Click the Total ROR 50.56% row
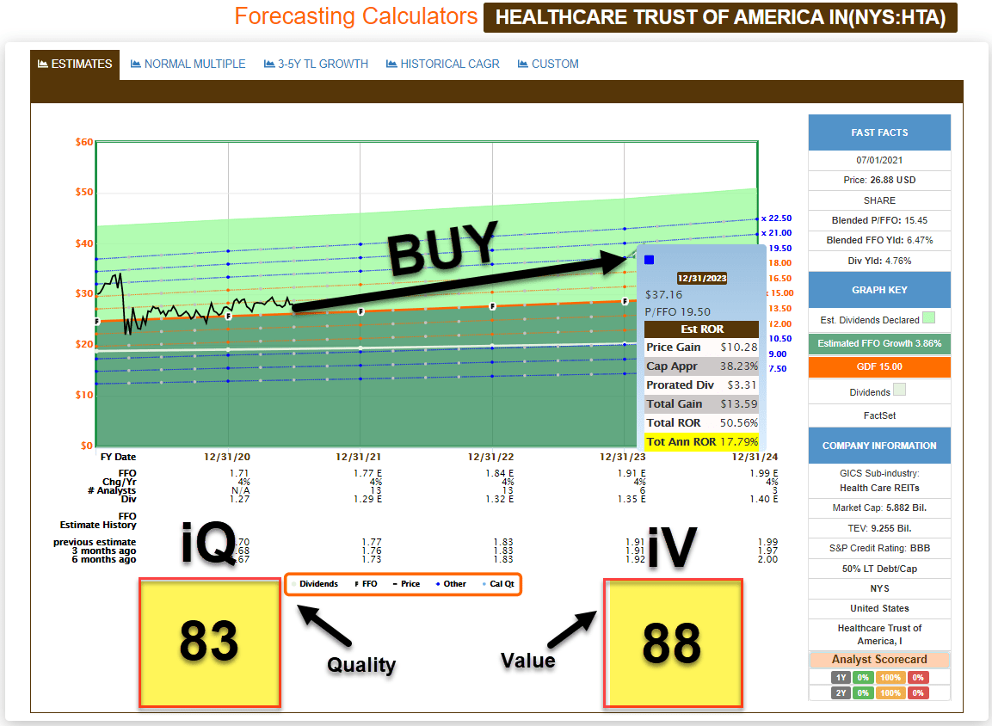This screenshot has height=726, width=992. click(701, 423)
